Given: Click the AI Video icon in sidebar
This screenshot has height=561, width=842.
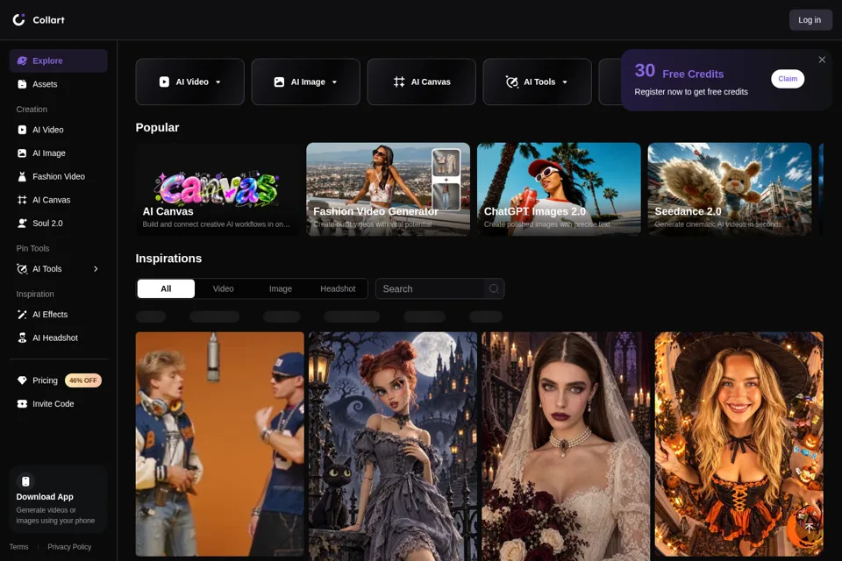Looking at the screenshot, I should 22,130.
